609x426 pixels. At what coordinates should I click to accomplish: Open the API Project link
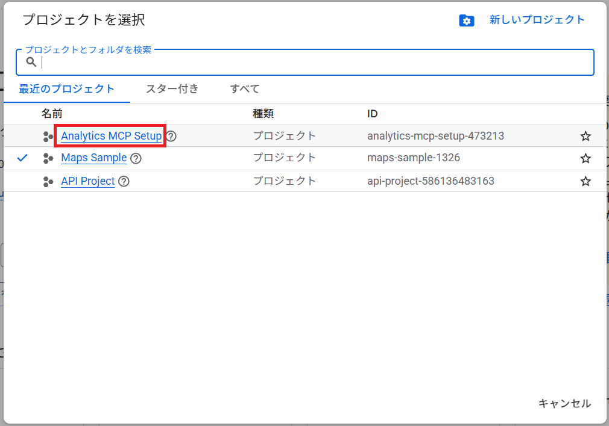pos(87,181)
